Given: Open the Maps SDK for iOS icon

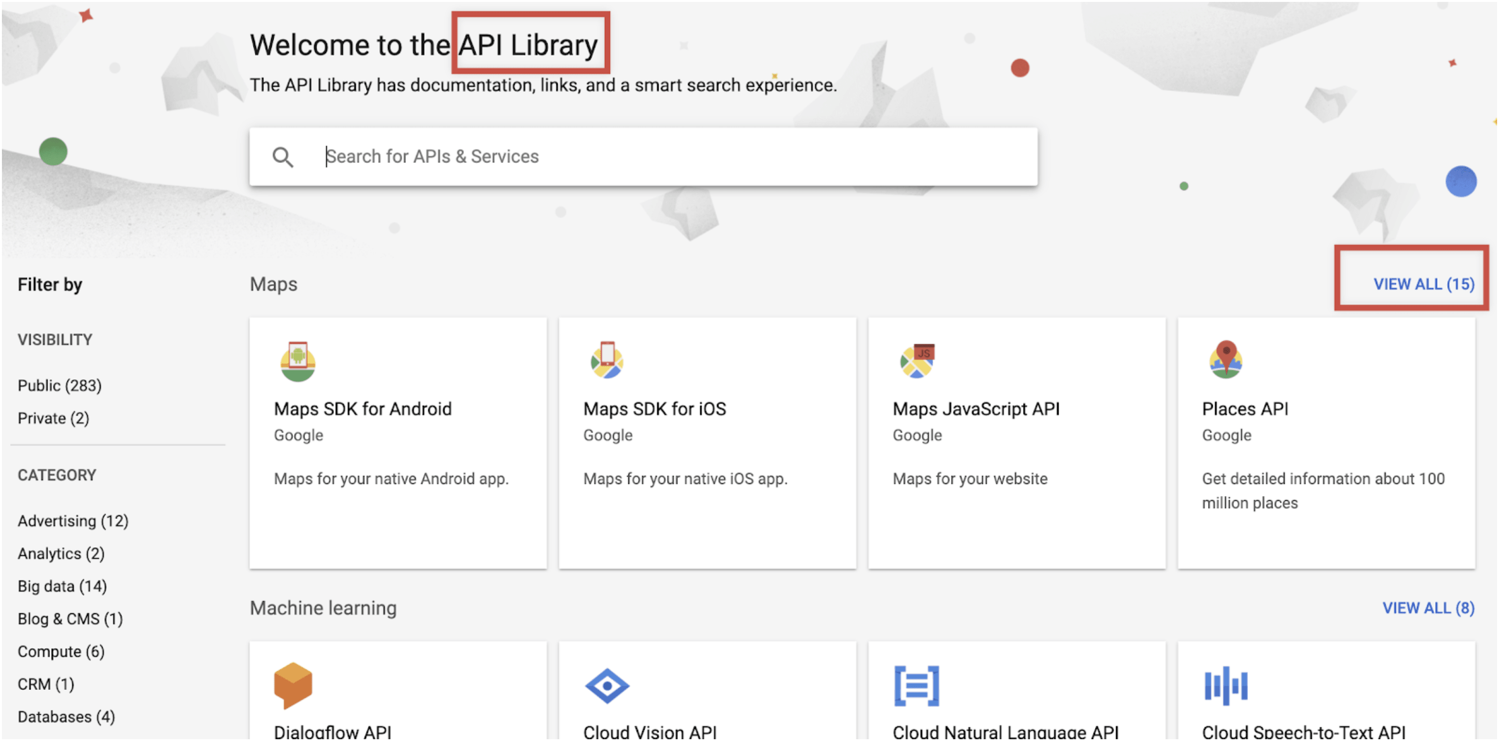Looking at the screenshot, I should coord(607,360).
